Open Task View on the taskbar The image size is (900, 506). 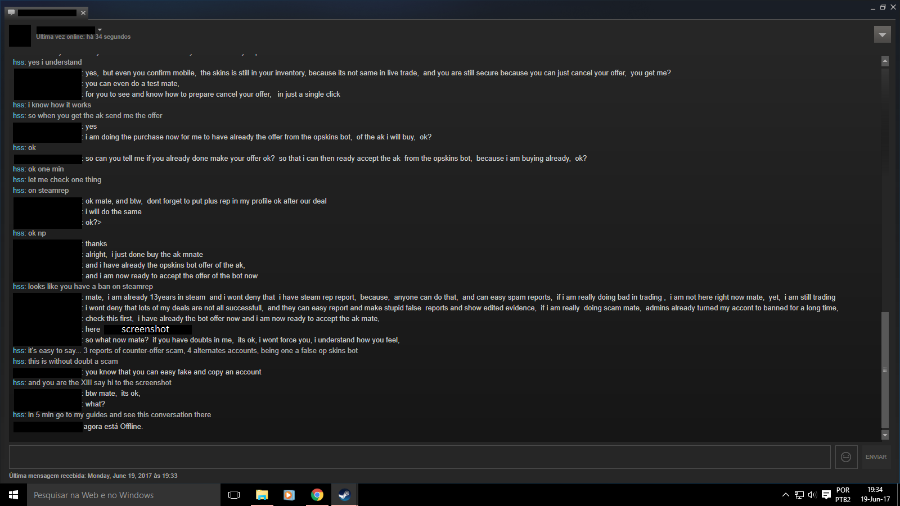234,495
